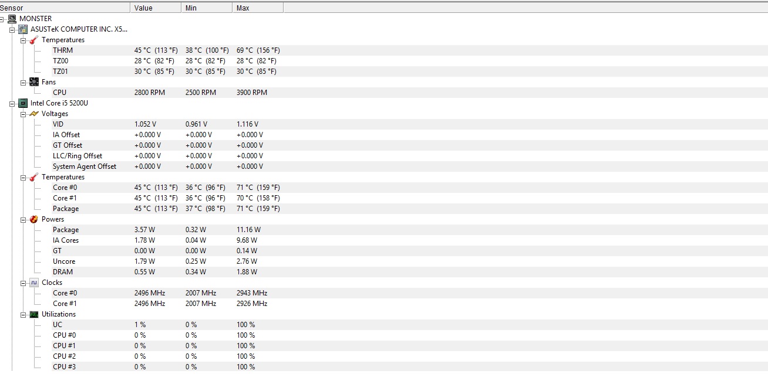
Task: Click the thermometer icon beside motherboard Temperatures
Action: [34, 40]
